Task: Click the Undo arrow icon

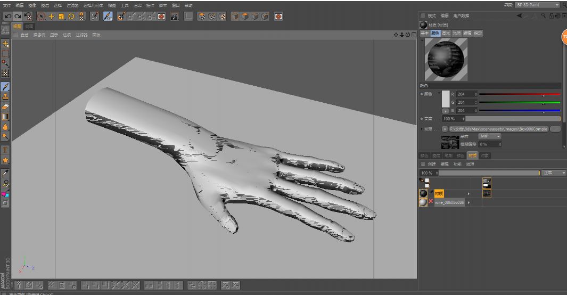Action: (x=8, y=17)
